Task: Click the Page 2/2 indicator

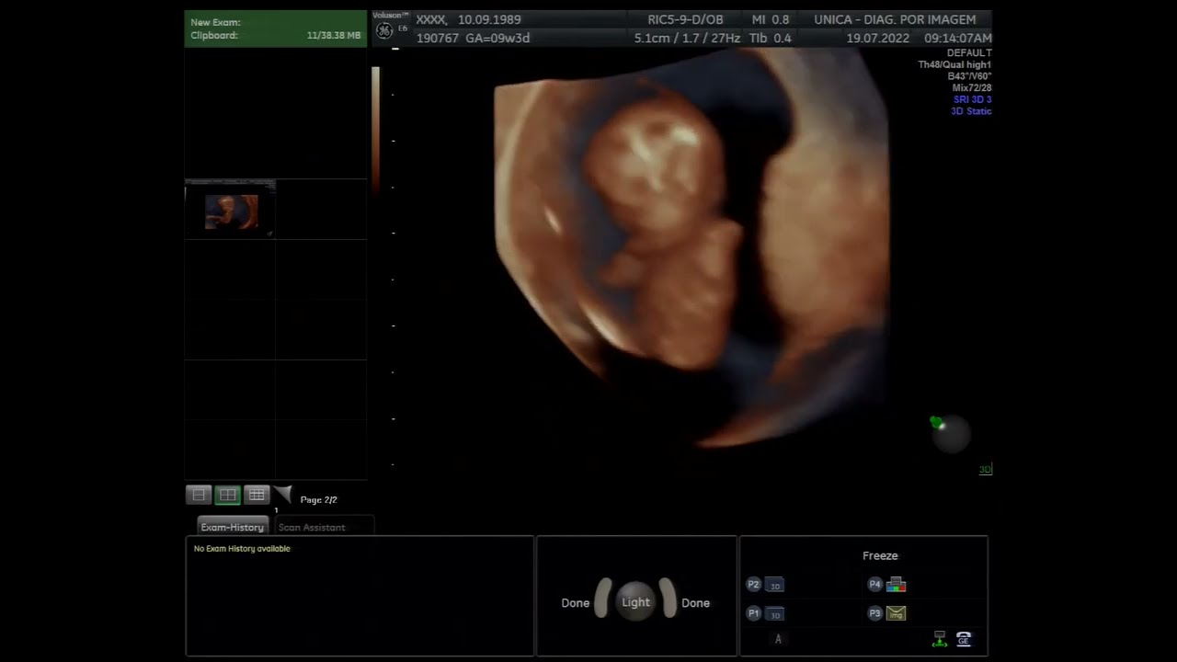Action: (x=318, y=500)
